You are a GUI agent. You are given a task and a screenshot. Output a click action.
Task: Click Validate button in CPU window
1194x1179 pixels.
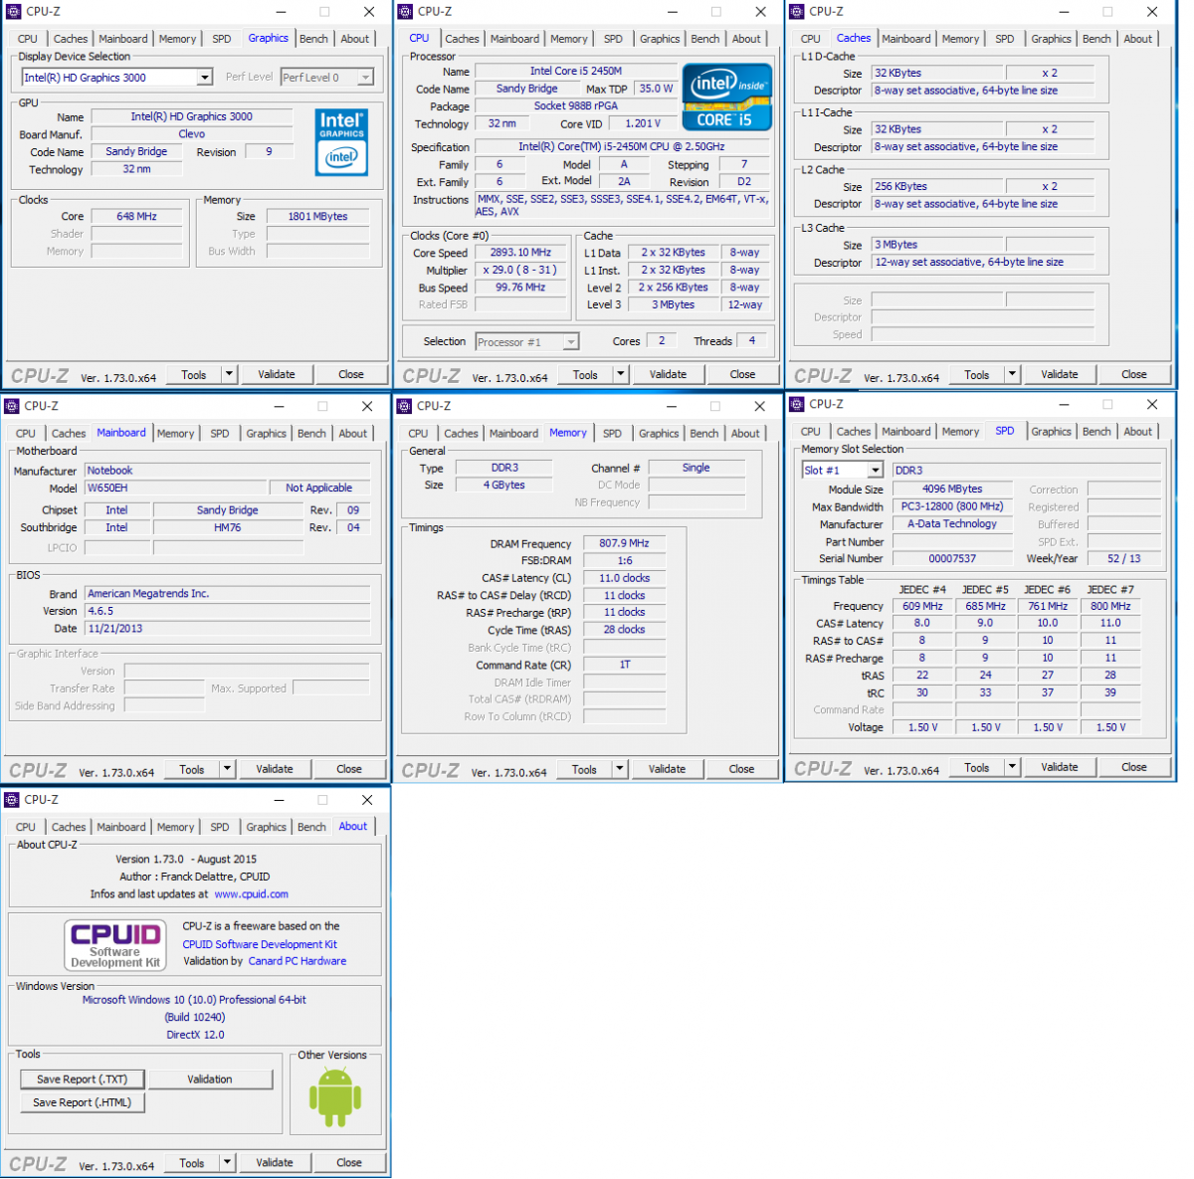668,375
